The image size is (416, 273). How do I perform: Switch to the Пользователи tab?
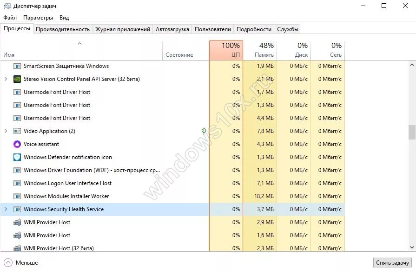213,29
